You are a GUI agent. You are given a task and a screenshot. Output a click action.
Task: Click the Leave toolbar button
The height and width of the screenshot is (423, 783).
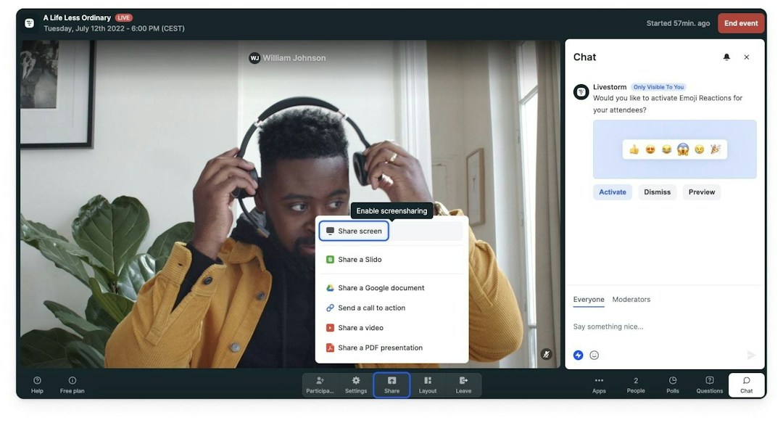[463, 385]
